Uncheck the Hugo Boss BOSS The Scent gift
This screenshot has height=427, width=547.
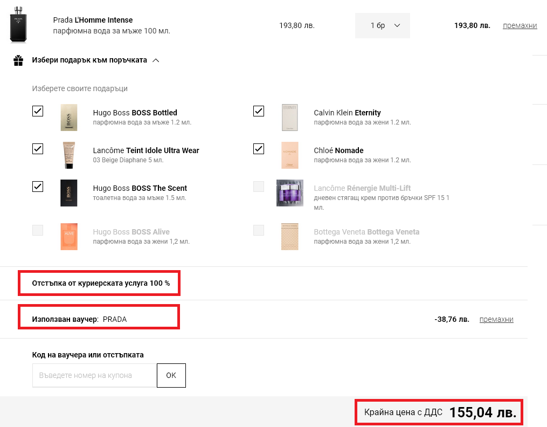tap(38, 187)
